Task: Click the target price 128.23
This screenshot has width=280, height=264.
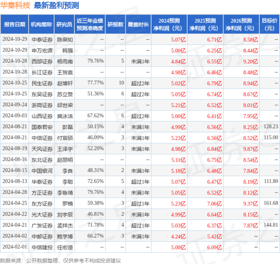Action: coord(271,127)
